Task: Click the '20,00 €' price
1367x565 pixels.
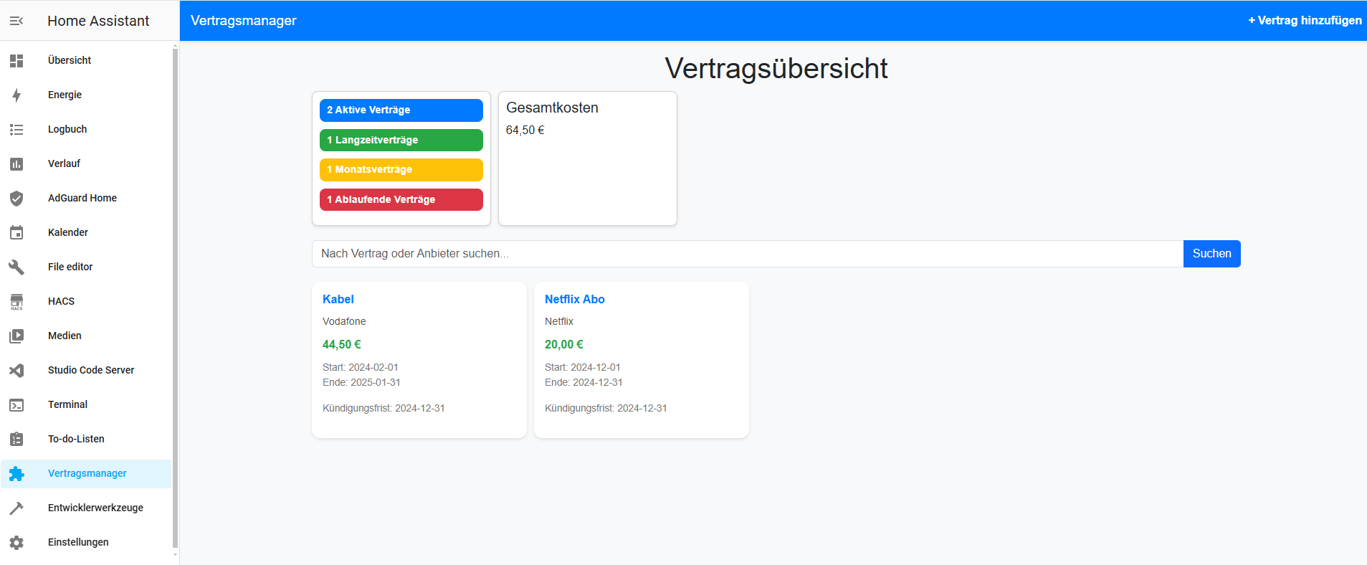Action: [x=564, y=345]
